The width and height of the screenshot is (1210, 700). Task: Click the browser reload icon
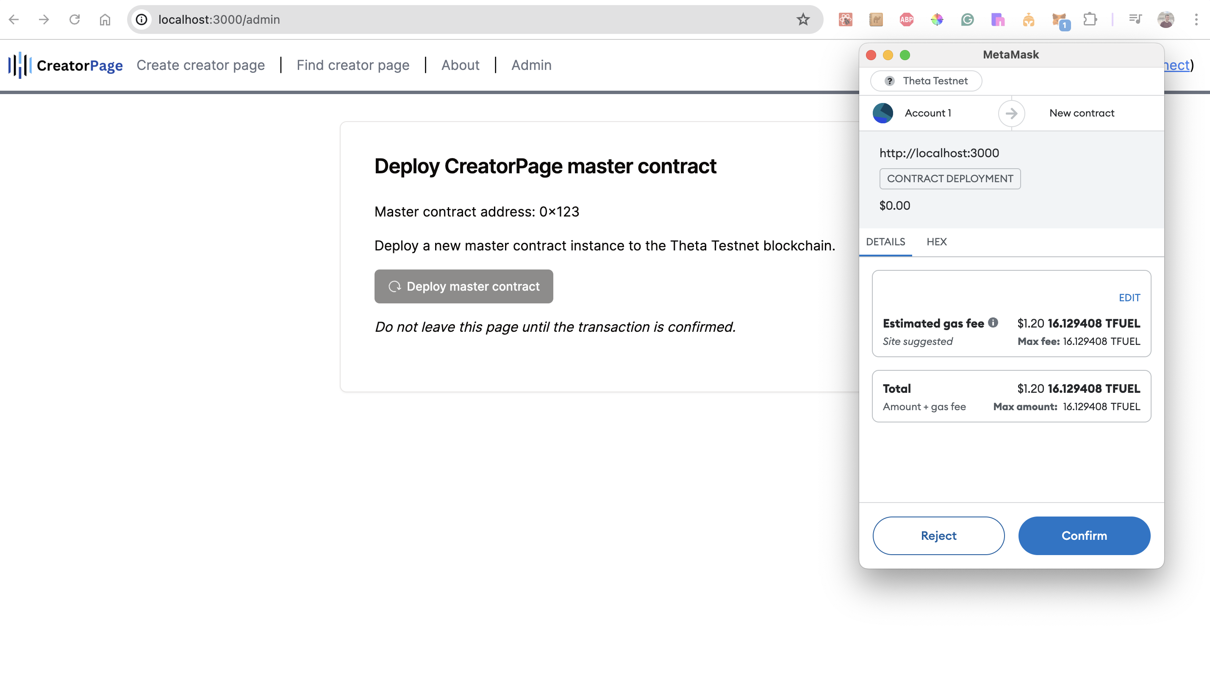tap(75, 19)
